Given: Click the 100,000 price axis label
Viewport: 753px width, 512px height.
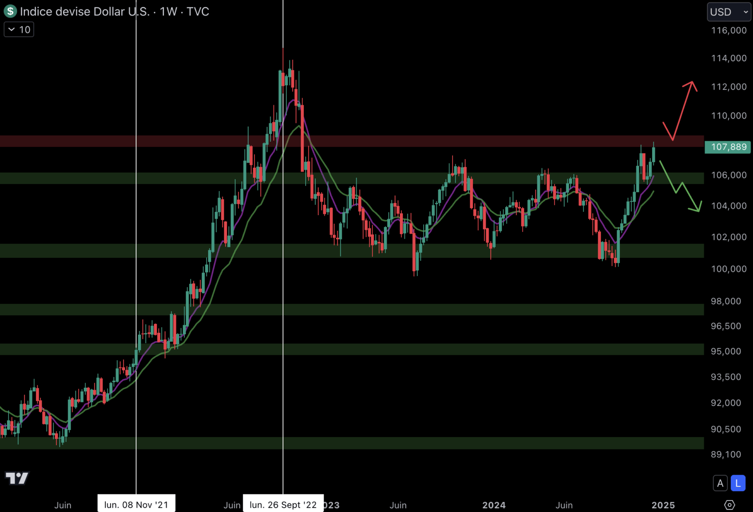Looking at the screenshot, I should pyautogui.click(x=728, y=269).
